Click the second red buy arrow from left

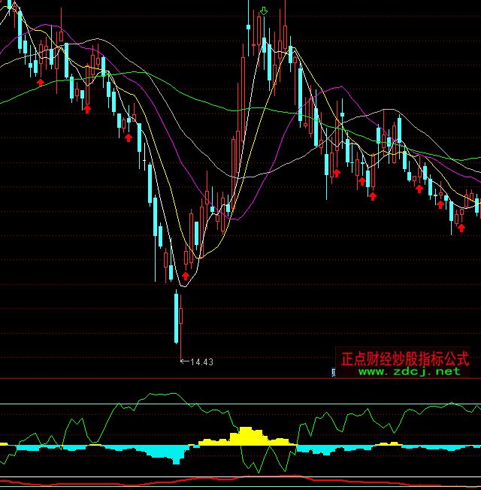click(x=87, y=109)
